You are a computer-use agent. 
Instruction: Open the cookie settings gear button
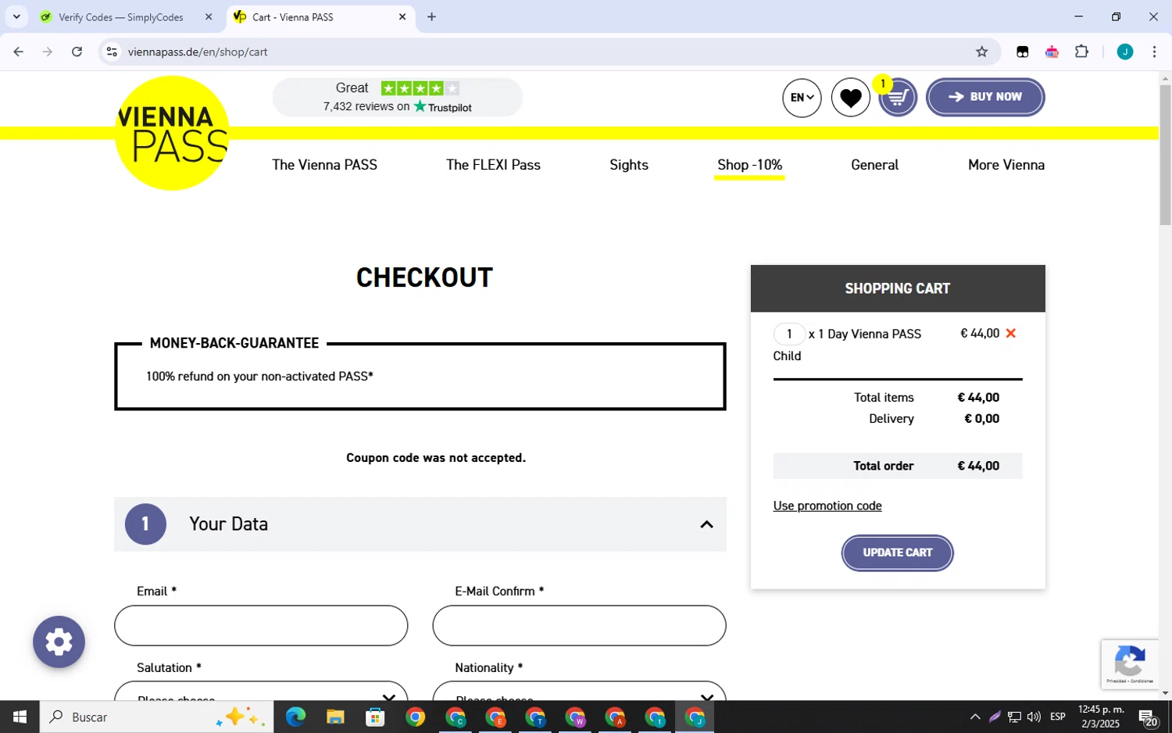[x=59, y=642]
